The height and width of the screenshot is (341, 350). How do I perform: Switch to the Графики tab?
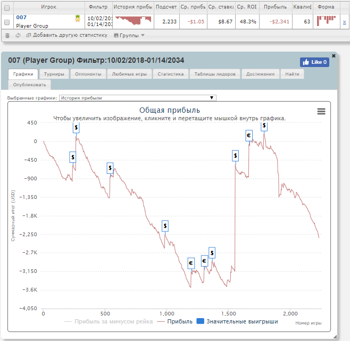point(23,74)
